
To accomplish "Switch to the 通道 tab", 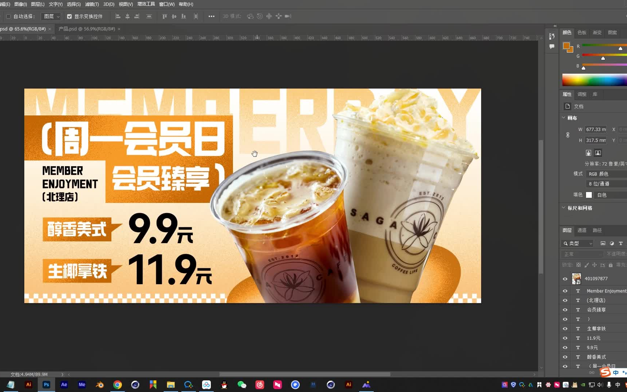I will (582, 230).
